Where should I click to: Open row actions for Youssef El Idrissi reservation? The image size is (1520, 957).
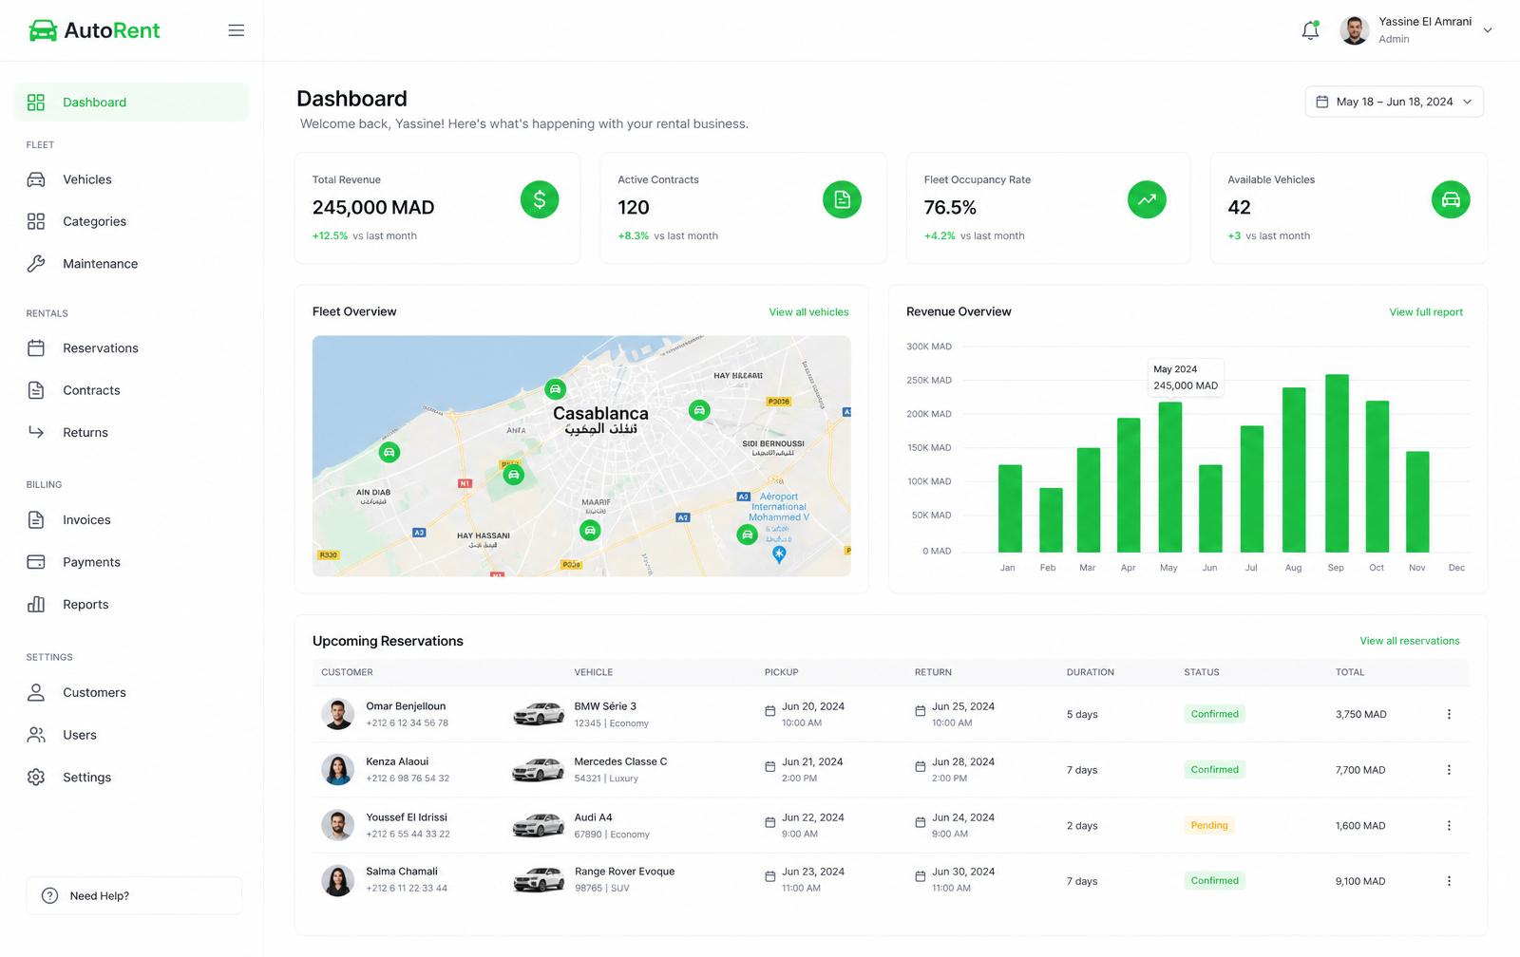[1449, 825]
